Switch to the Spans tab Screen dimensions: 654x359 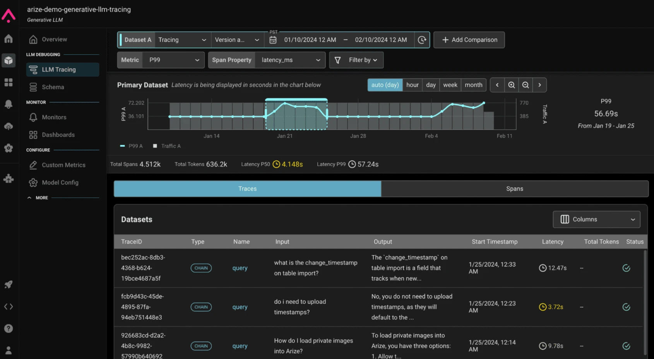pyautogui.click(x=514, y=189)
